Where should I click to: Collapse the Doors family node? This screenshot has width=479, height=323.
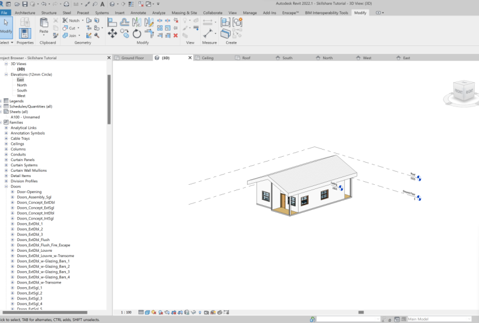point(6,187)
